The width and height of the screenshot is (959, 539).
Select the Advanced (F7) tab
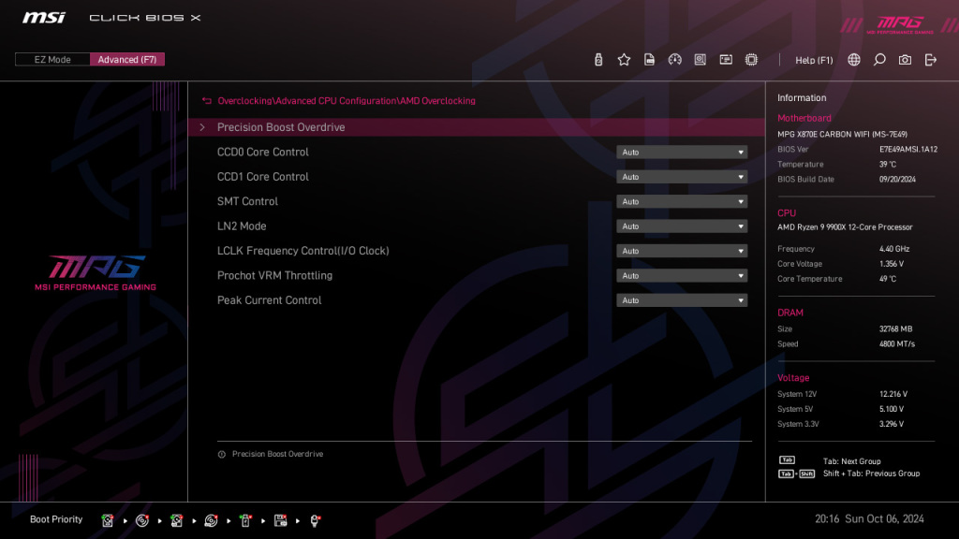(127, 59)
